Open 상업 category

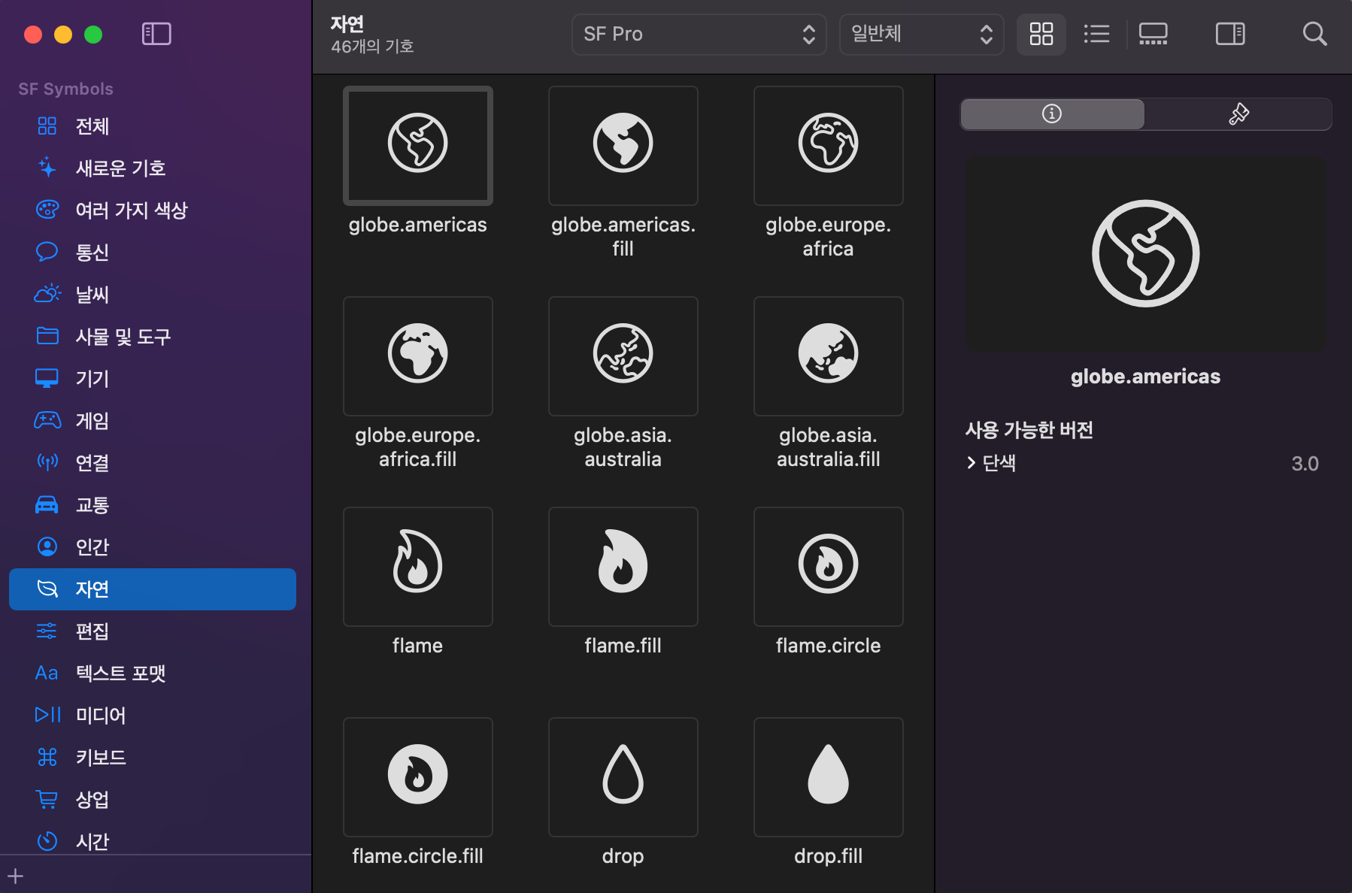pos(153,800)
